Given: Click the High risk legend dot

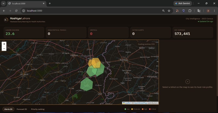Looking at the screenshot, I should pyautogui.click(x=143, y=109).
